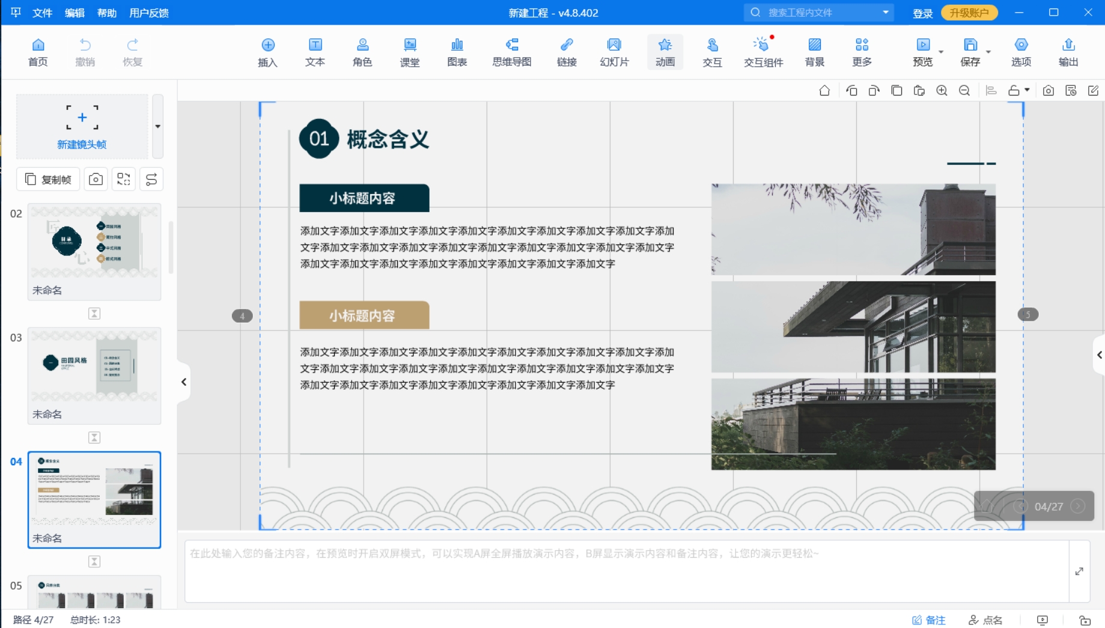Click the canvas home view icon
This screenshot has height=628, width=1105.
point(824,91)
